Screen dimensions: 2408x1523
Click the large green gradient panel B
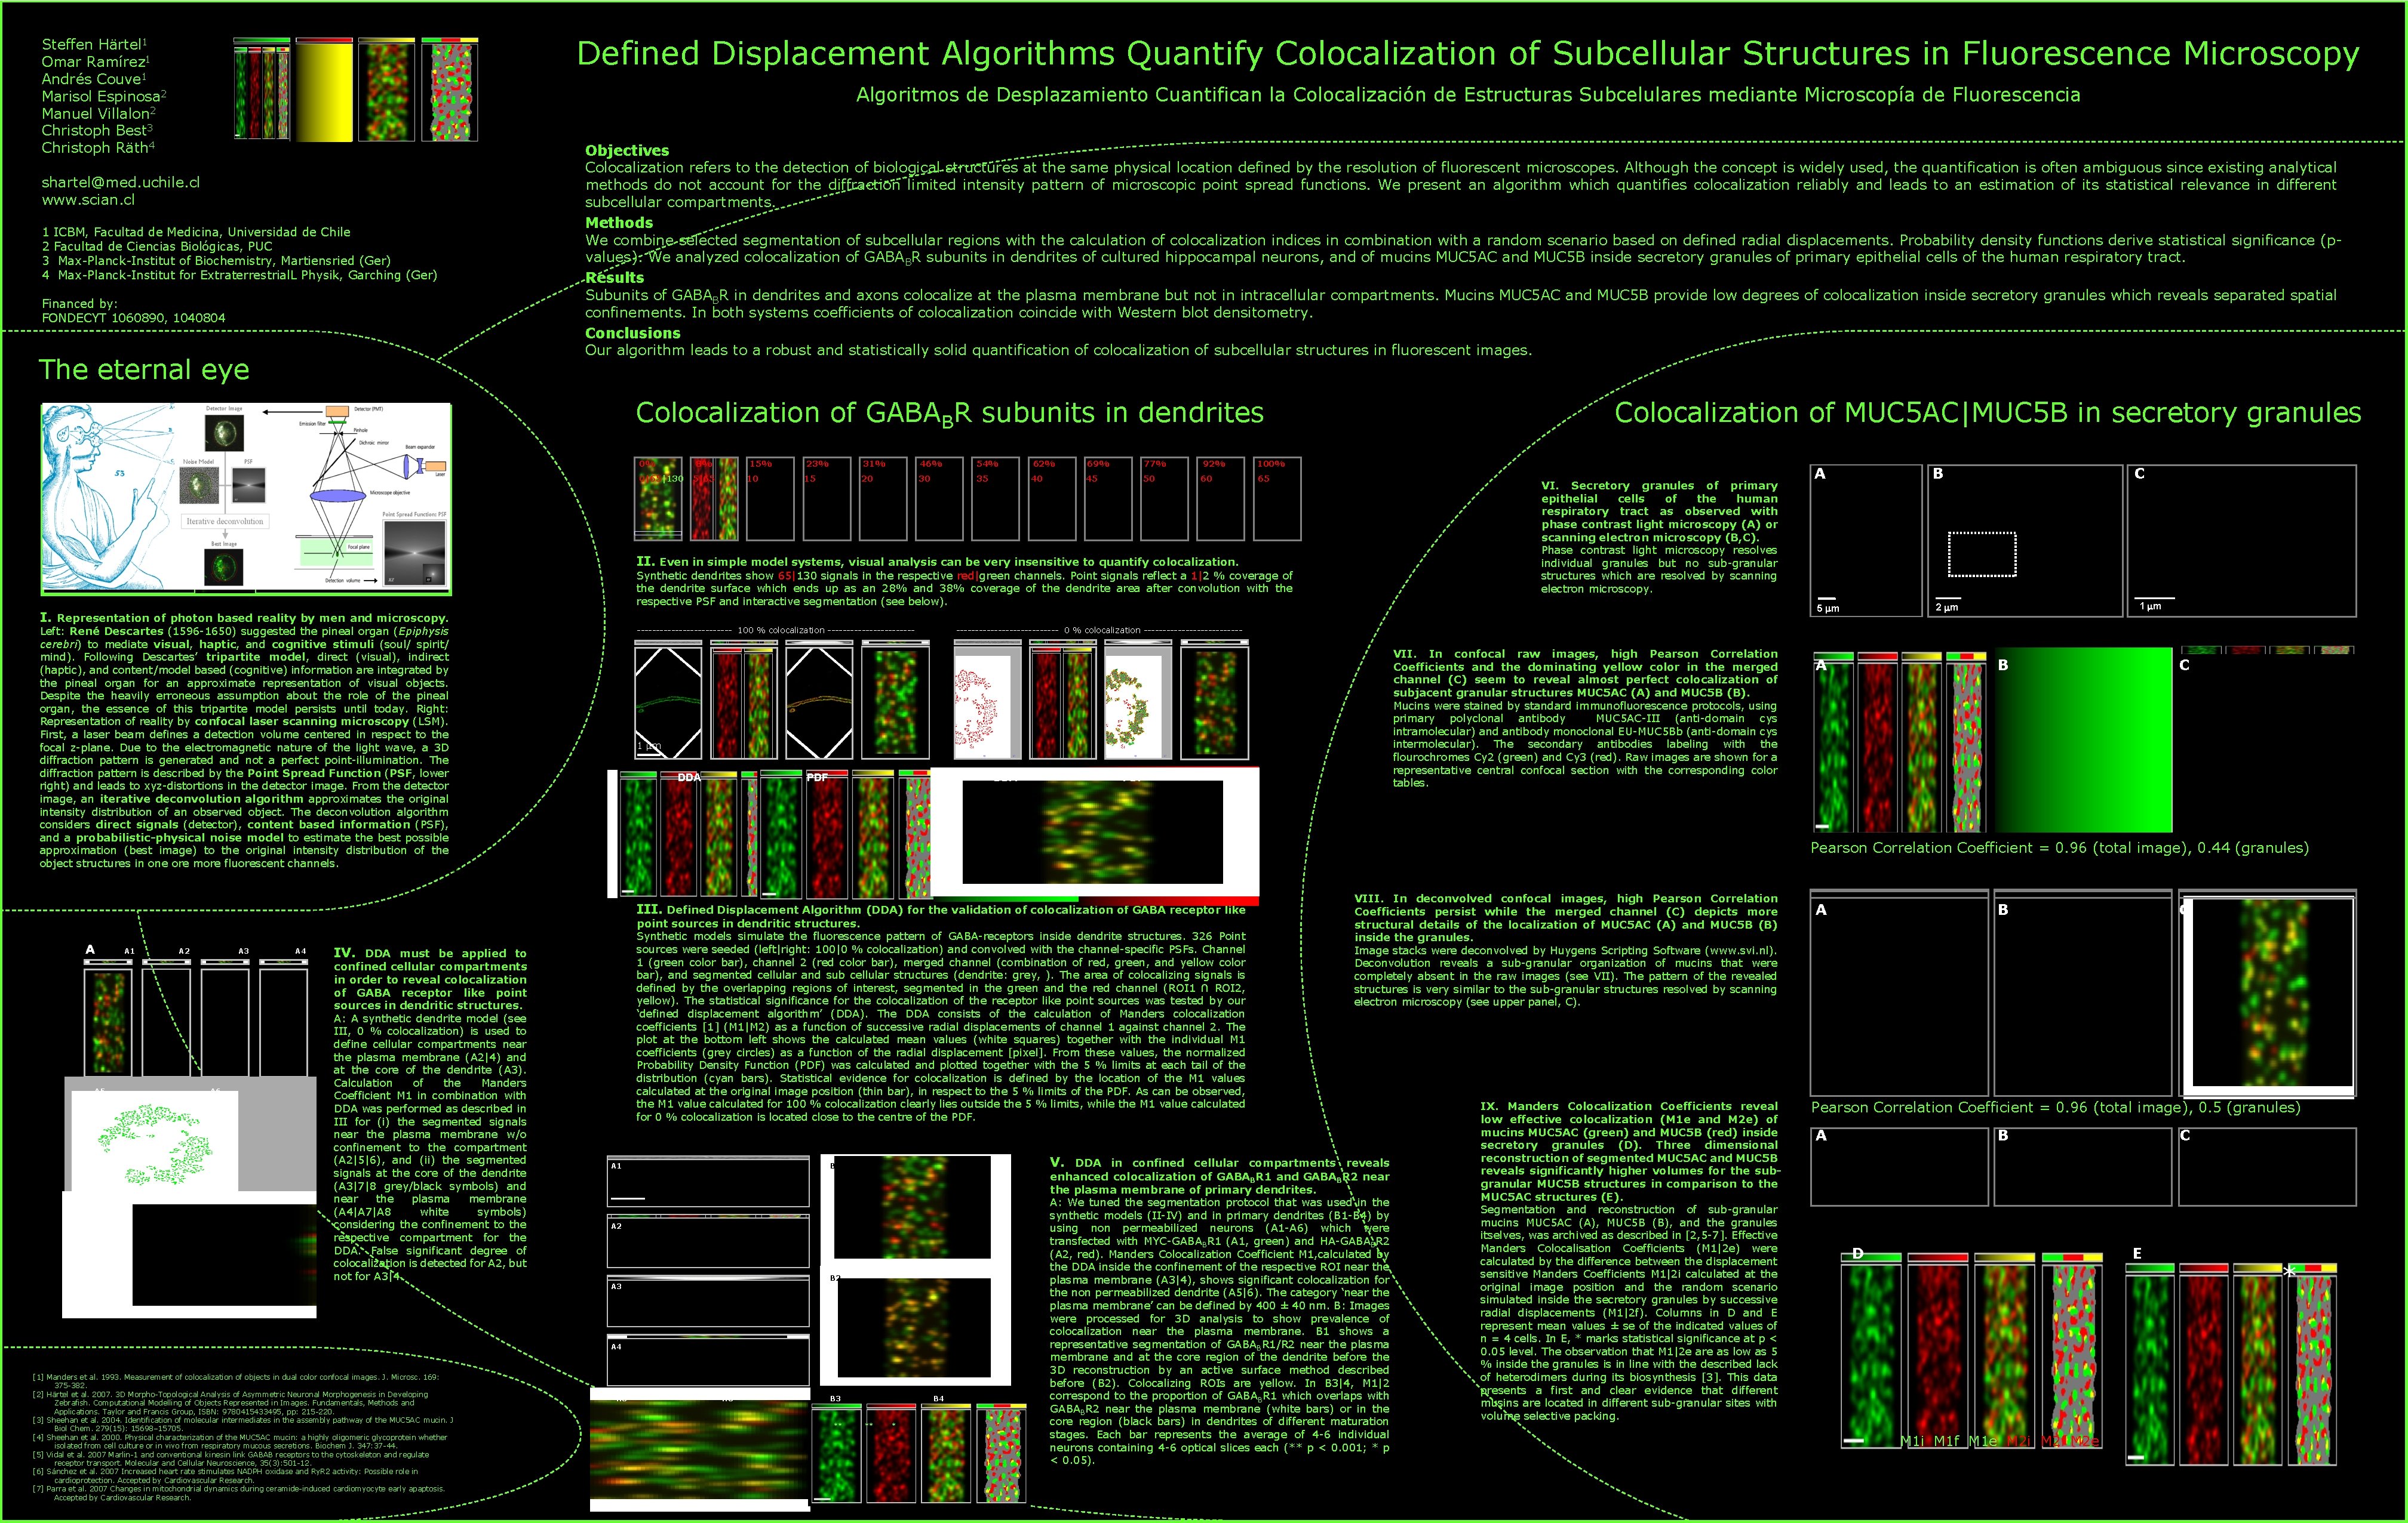(x=2083, y=741)
